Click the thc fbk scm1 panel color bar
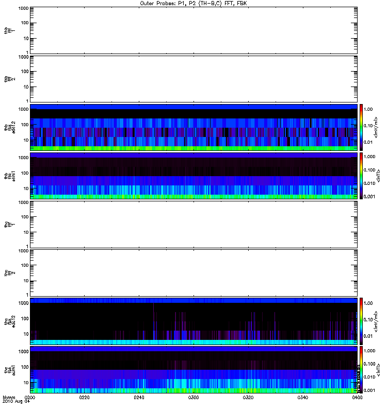 [x=361, y=370]
